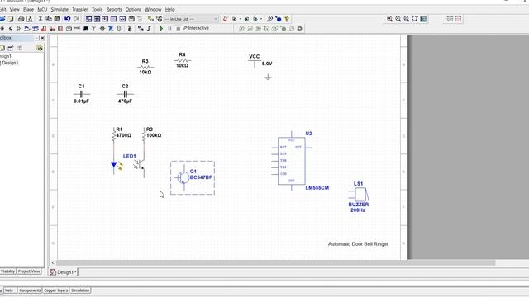
Task: Cut the selected component
Action: pos(41,19)
